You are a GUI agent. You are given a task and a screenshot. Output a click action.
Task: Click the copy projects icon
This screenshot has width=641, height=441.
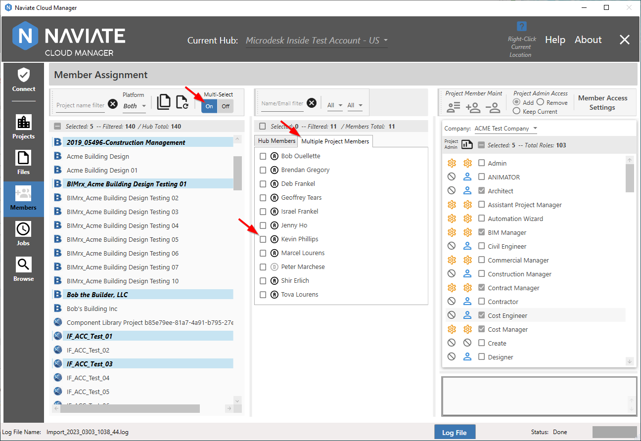point(164,101)
